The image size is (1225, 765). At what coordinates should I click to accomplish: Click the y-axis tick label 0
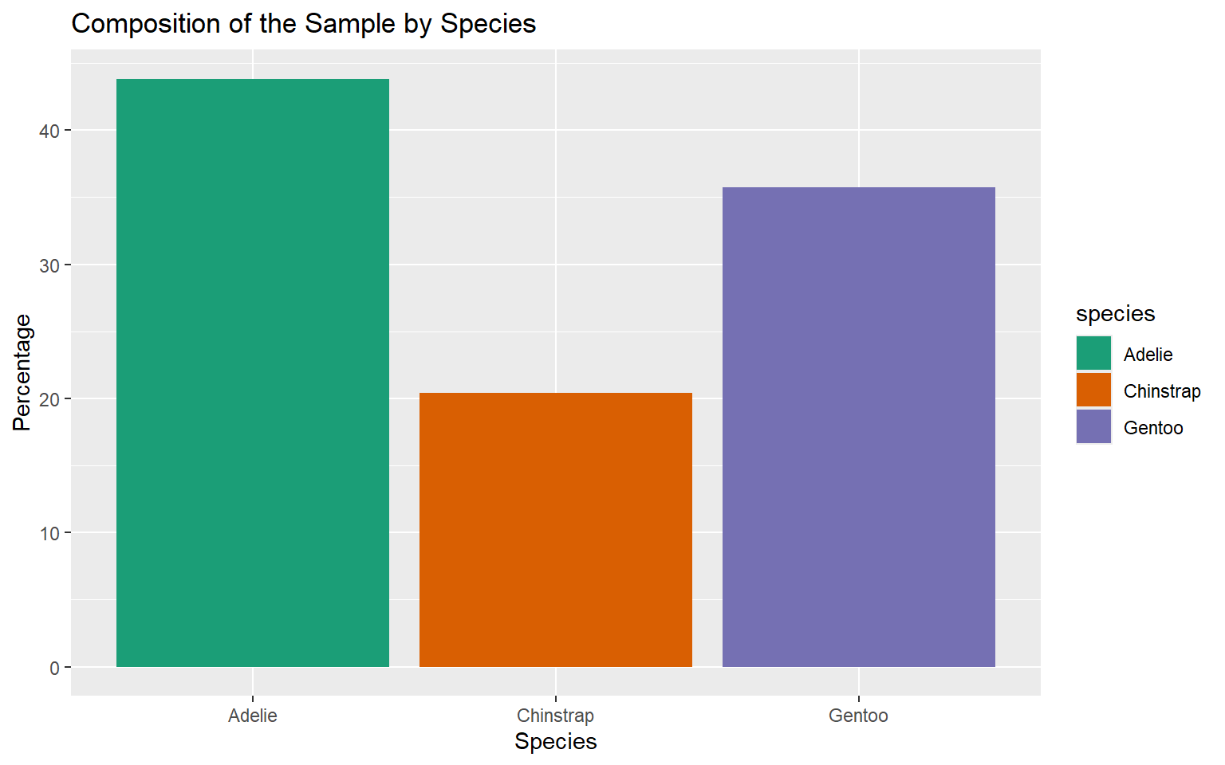pyautogui.click(x=54, y=668)
